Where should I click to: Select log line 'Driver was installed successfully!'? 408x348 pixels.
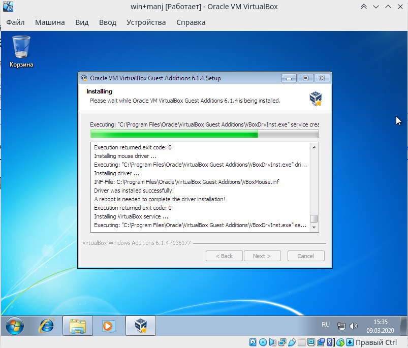point(134,191)
